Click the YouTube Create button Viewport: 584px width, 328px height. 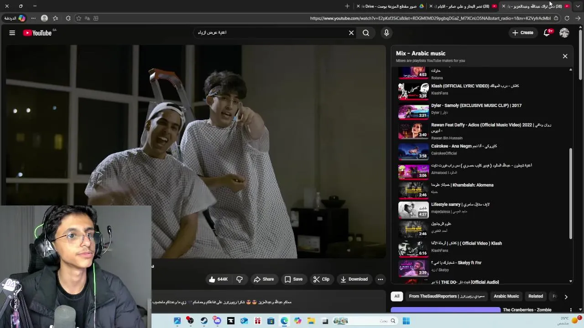pyautogui.click(x=523, y=33)
